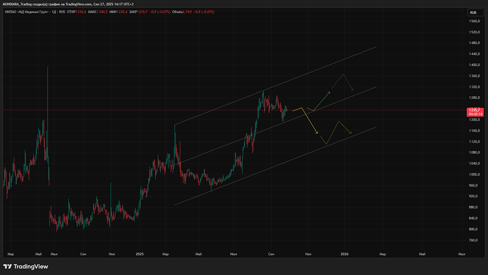Click the 2026 year label on time axis

(345, 254)
